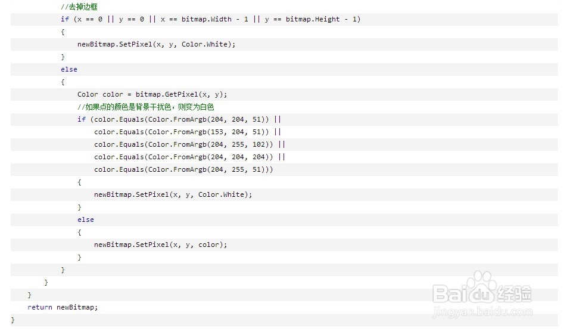The height and width of the screenshot is (331, 564).
Task: Click the newBitmap.SetPixel(x, y, color) line
Action: point(160,245)
